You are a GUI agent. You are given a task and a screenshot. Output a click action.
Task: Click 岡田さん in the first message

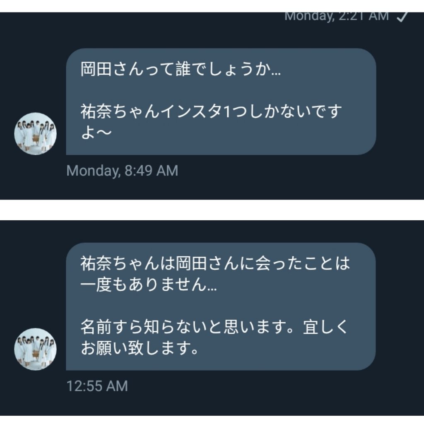point(112,69)
